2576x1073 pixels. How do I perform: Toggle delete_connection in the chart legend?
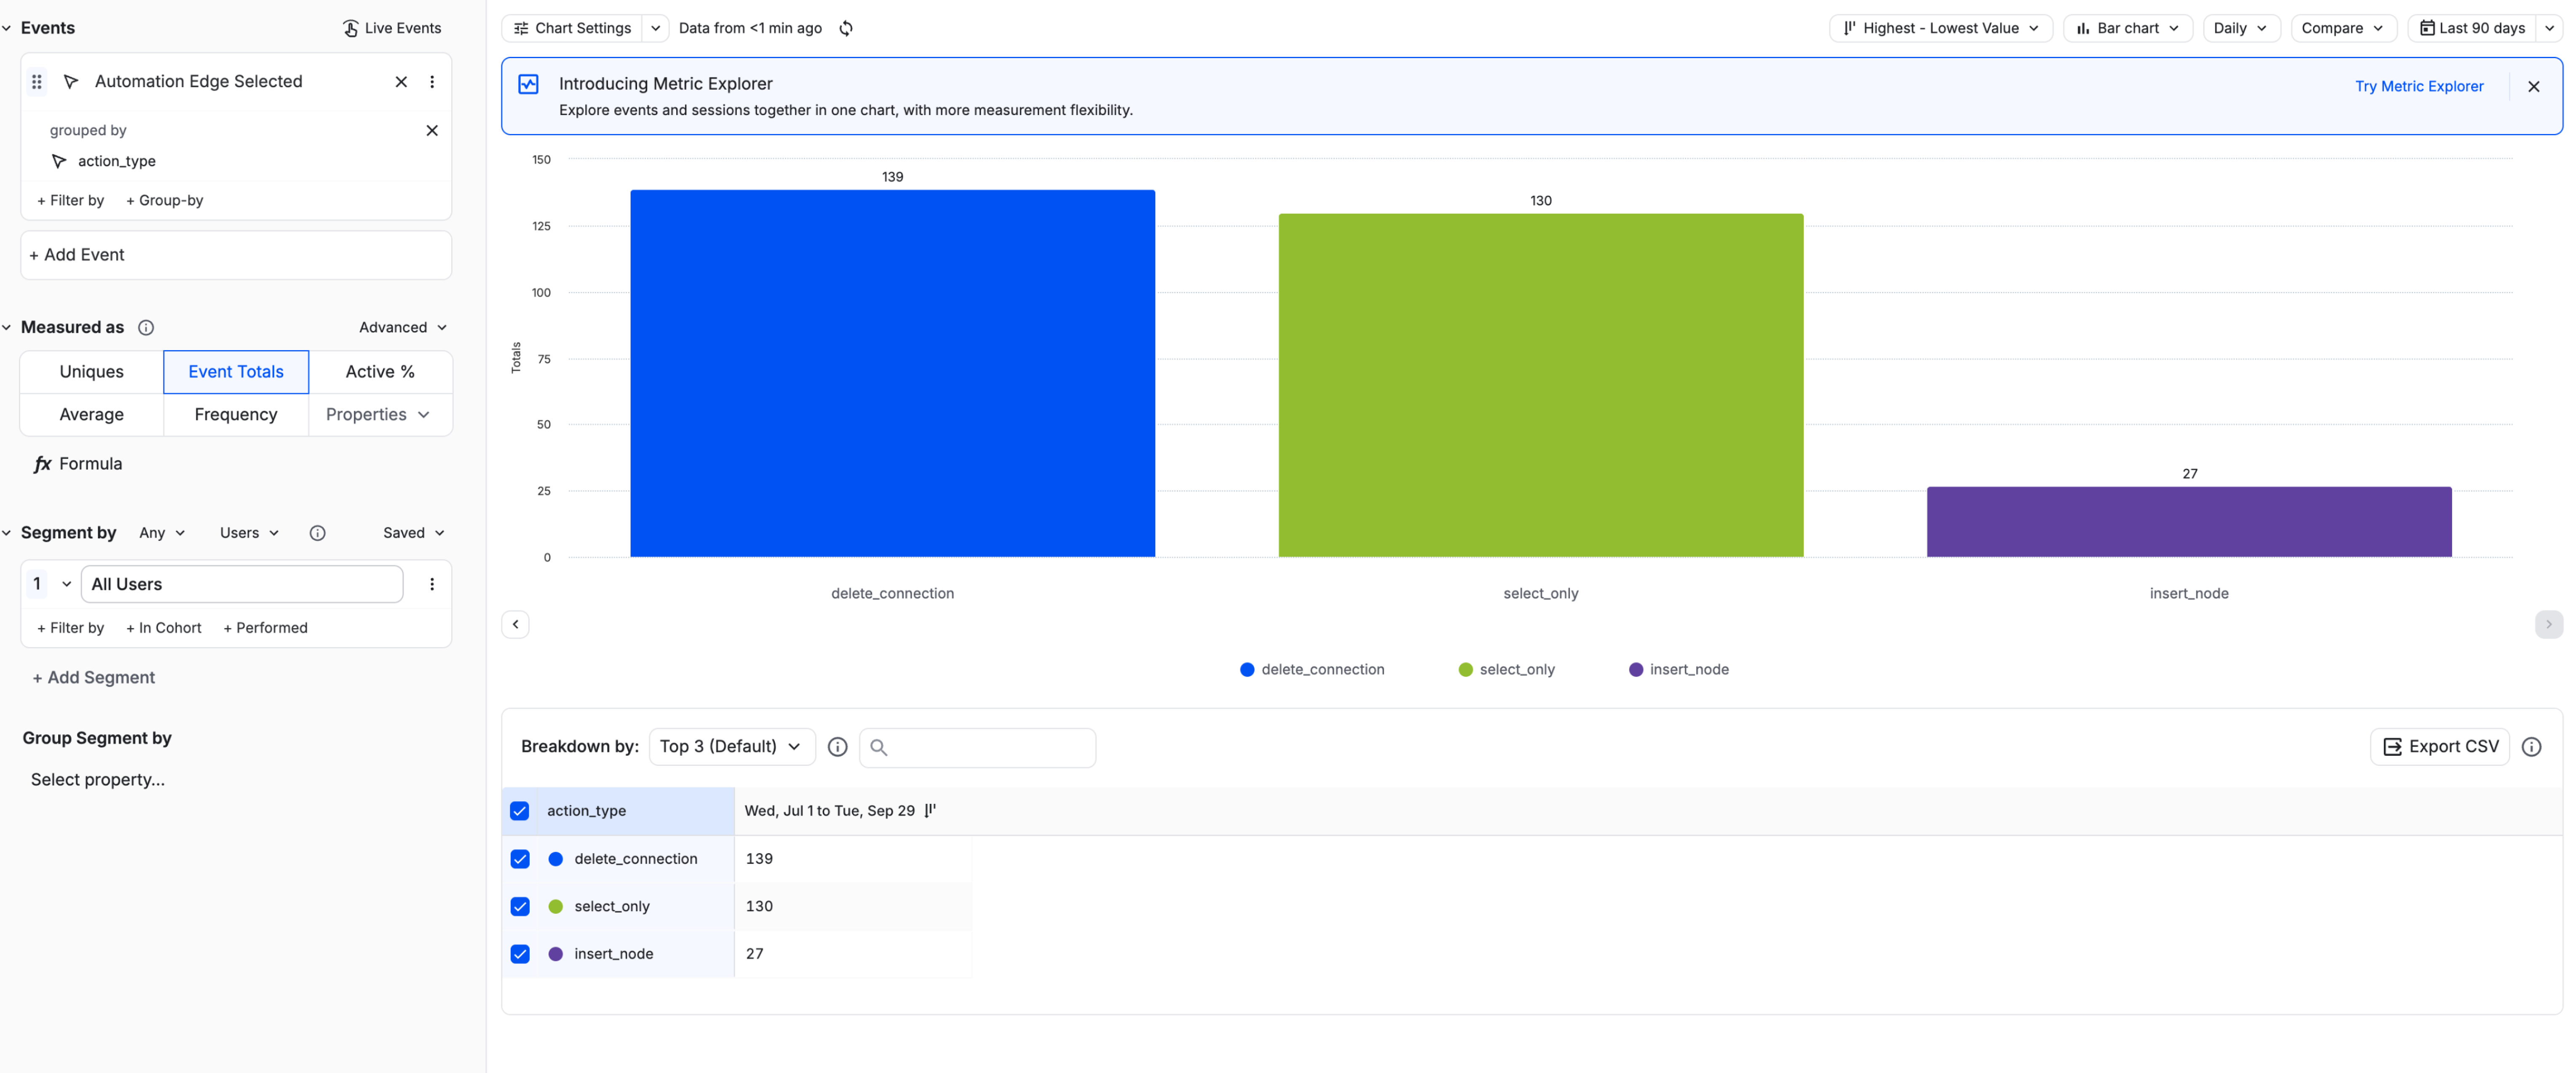1311,670
